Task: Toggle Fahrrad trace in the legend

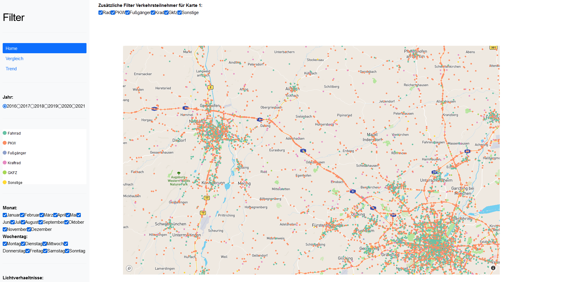Action: click(12, 133)
